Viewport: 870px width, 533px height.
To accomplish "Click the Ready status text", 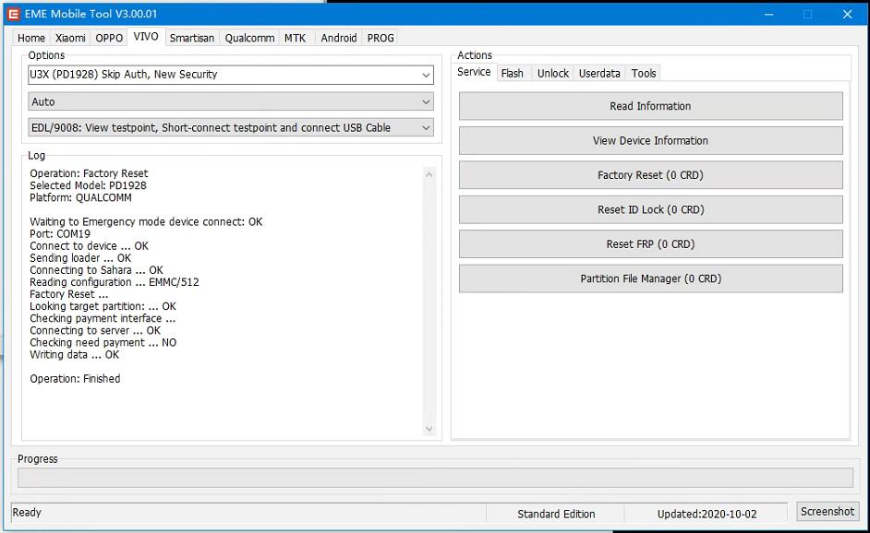I will (27, 513).
